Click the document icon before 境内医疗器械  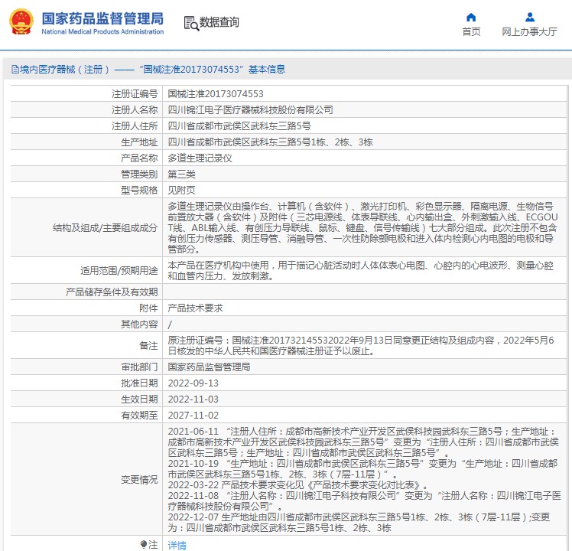click(x=15, y=70)
